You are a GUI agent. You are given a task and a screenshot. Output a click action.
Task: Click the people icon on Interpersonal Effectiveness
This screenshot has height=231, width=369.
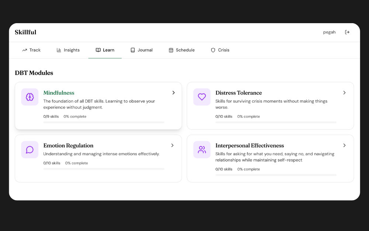click(202, 149)
